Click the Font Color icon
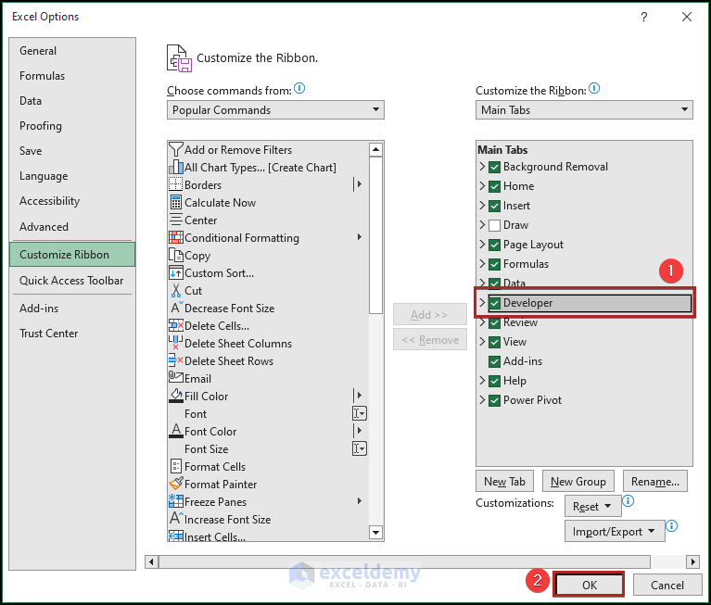The image size is (711, 605). (176, 431)
